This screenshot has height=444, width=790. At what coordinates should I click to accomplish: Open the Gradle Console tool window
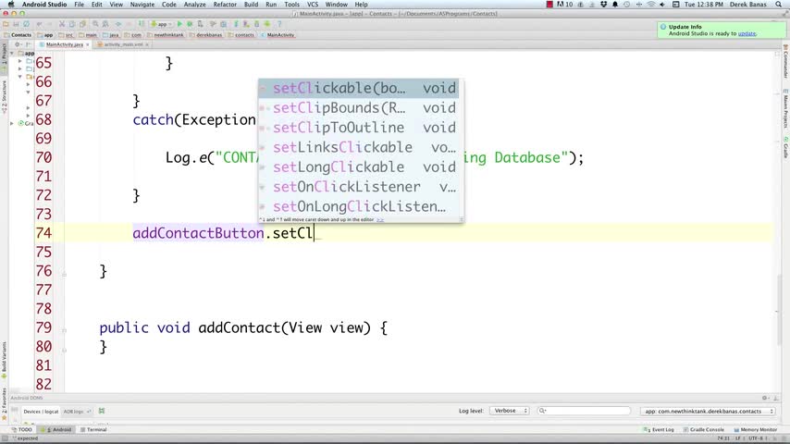(x=703, y=429)
